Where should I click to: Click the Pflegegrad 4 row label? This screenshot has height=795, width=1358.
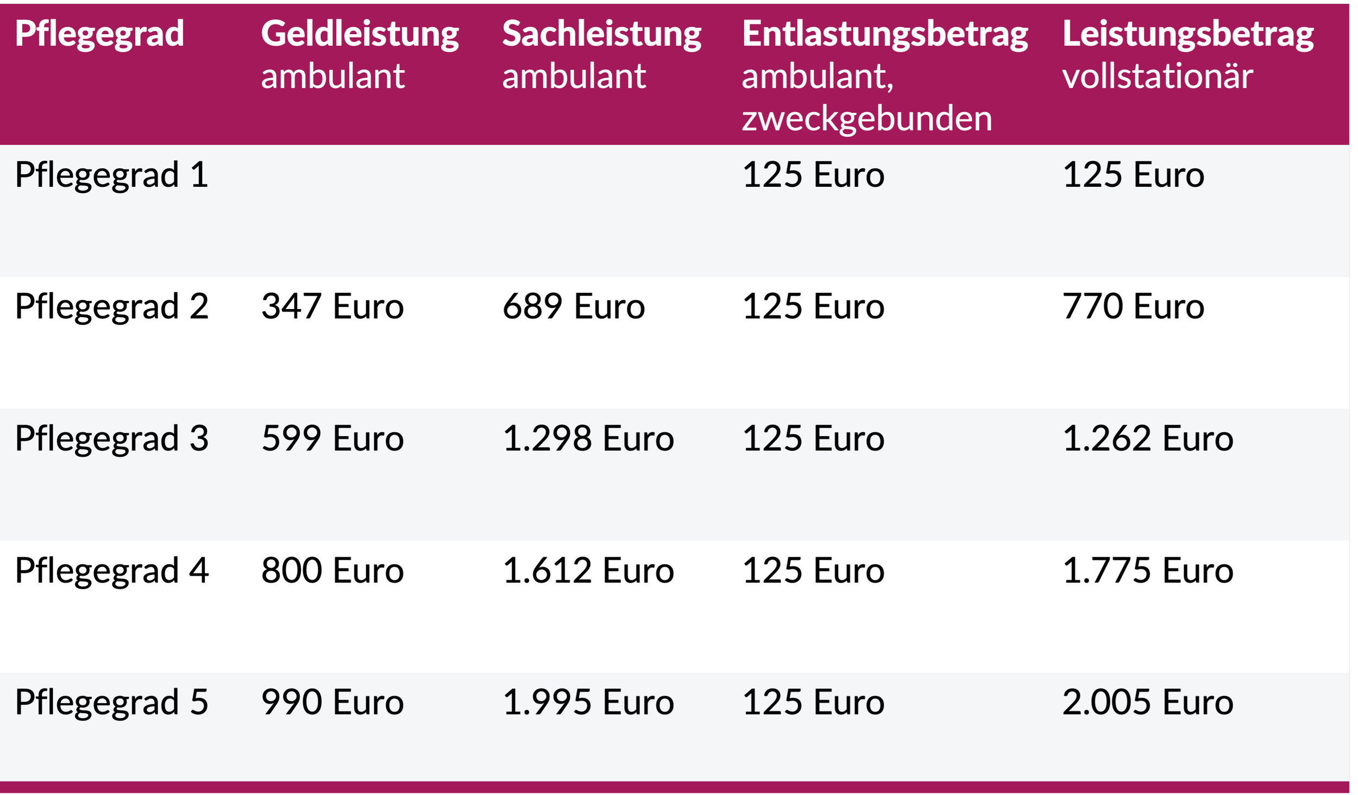(x=111, y=572)
